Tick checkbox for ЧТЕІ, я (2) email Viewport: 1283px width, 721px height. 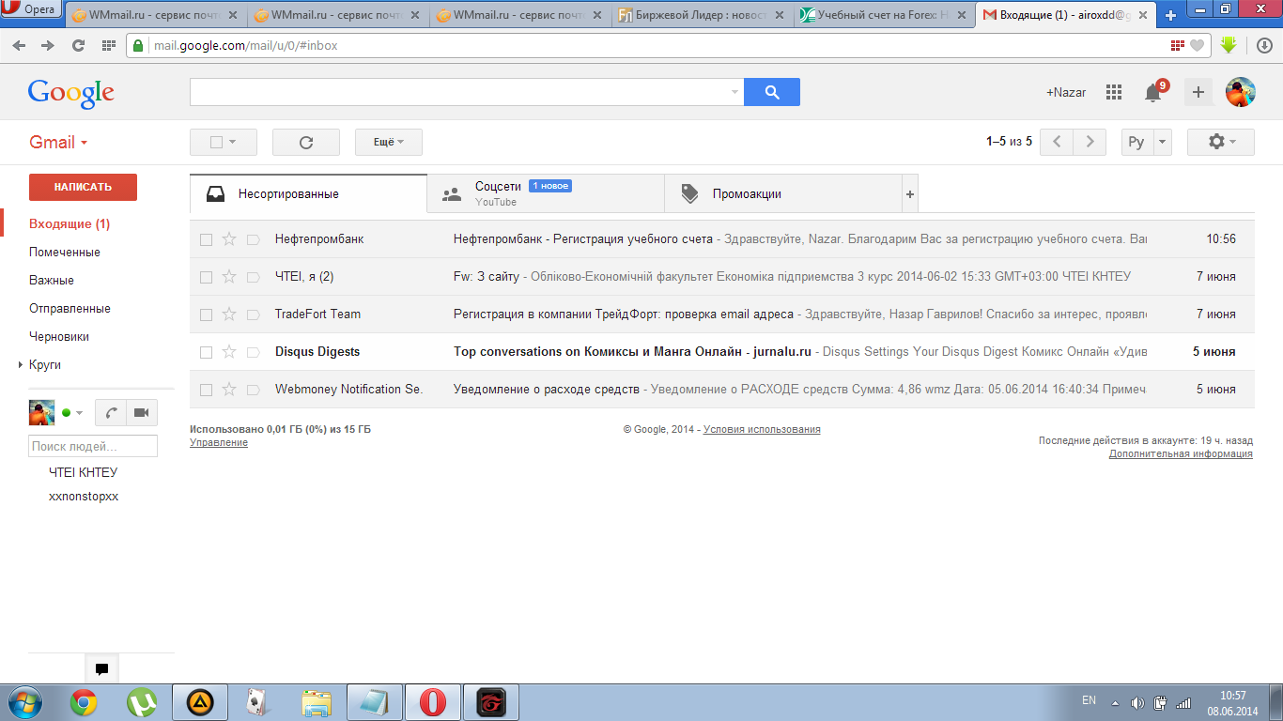(206, 277)
